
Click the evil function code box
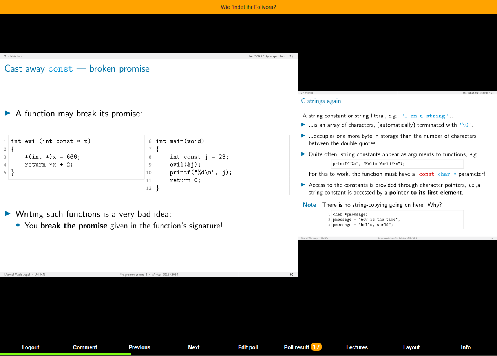point(76,157)
